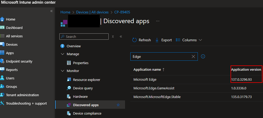Click the Dashboard chart icon
Screen dimensions: 263x118
pyautogui.click(x=2, y=28)
